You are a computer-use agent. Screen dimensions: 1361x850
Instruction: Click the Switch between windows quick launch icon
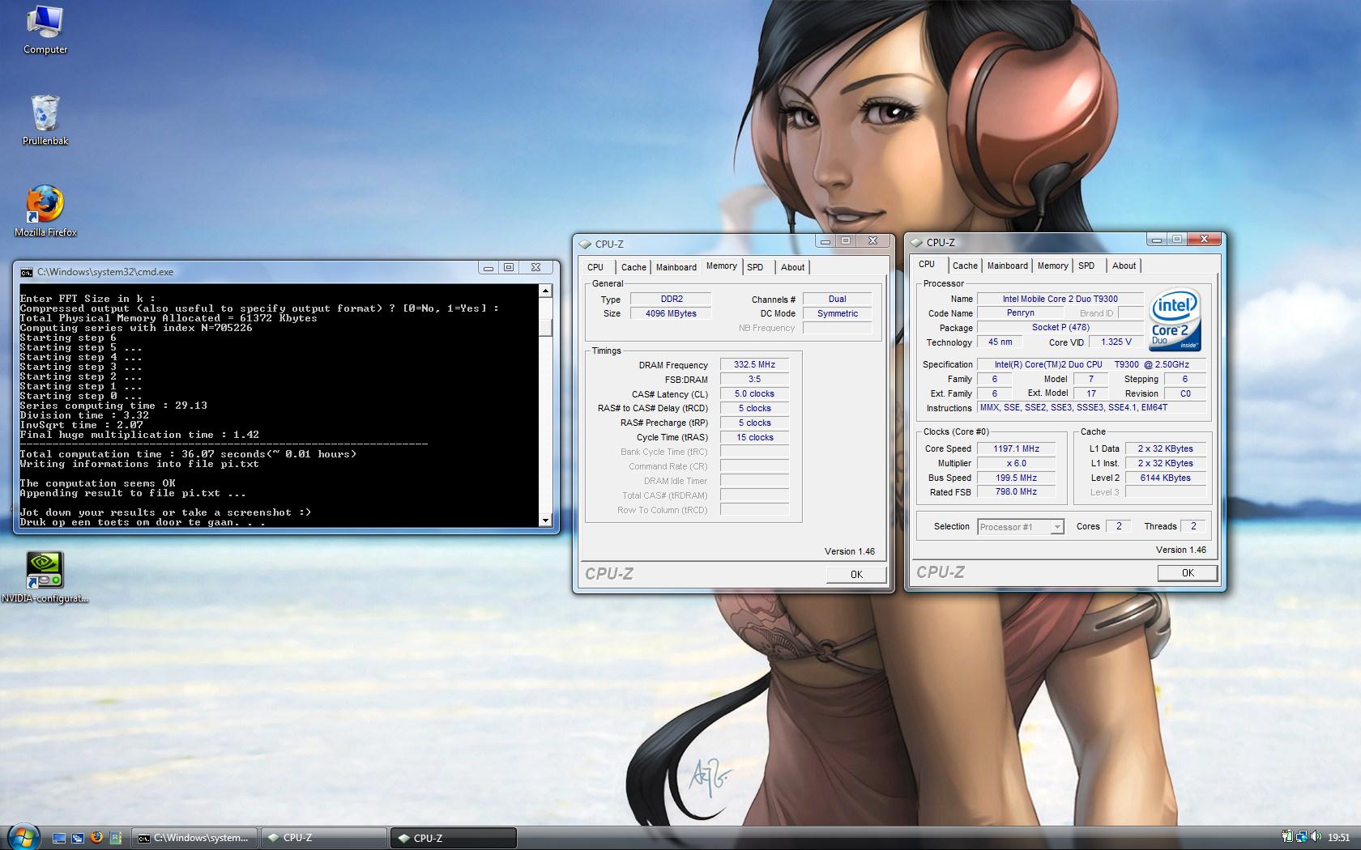78,838
